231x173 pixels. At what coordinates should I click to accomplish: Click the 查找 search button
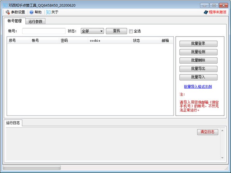pos(116,31)
